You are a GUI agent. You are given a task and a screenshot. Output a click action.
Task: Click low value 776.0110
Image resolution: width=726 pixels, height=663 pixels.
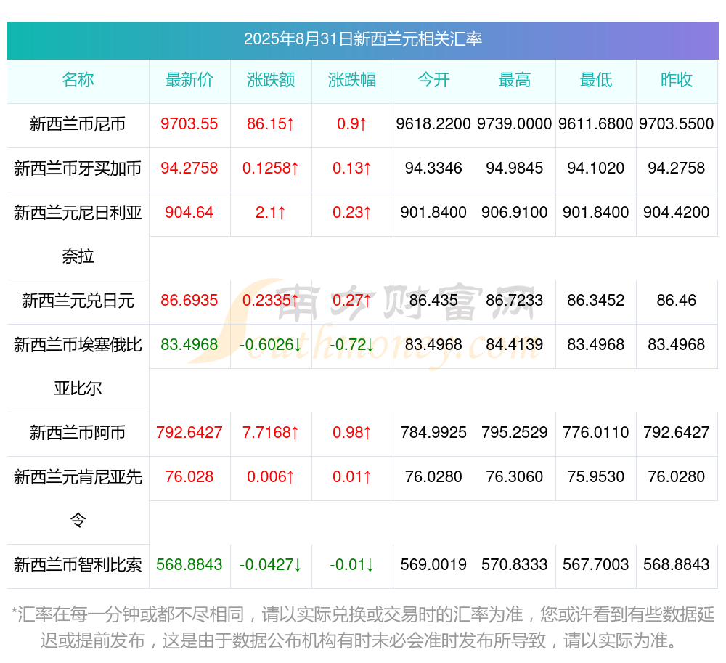(596, 432)
